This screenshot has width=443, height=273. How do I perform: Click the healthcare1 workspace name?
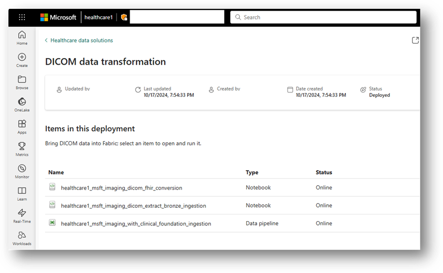pyautogui.click(x=98, y=17)
